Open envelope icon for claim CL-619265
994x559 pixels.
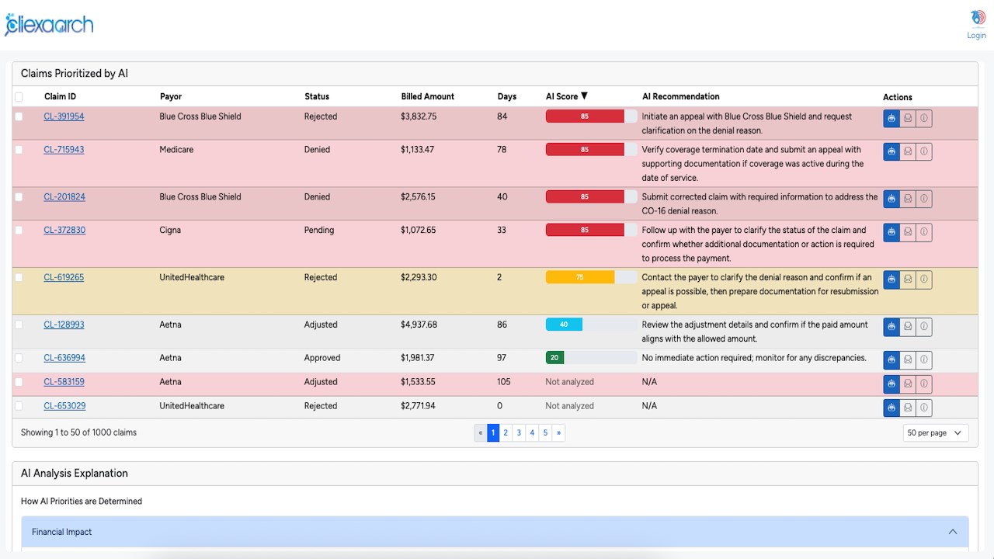908,279
